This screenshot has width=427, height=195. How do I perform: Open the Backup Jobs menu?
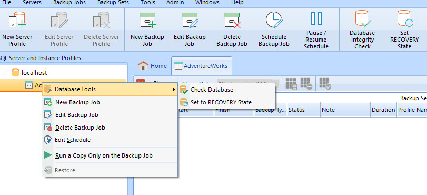(69, 3)
